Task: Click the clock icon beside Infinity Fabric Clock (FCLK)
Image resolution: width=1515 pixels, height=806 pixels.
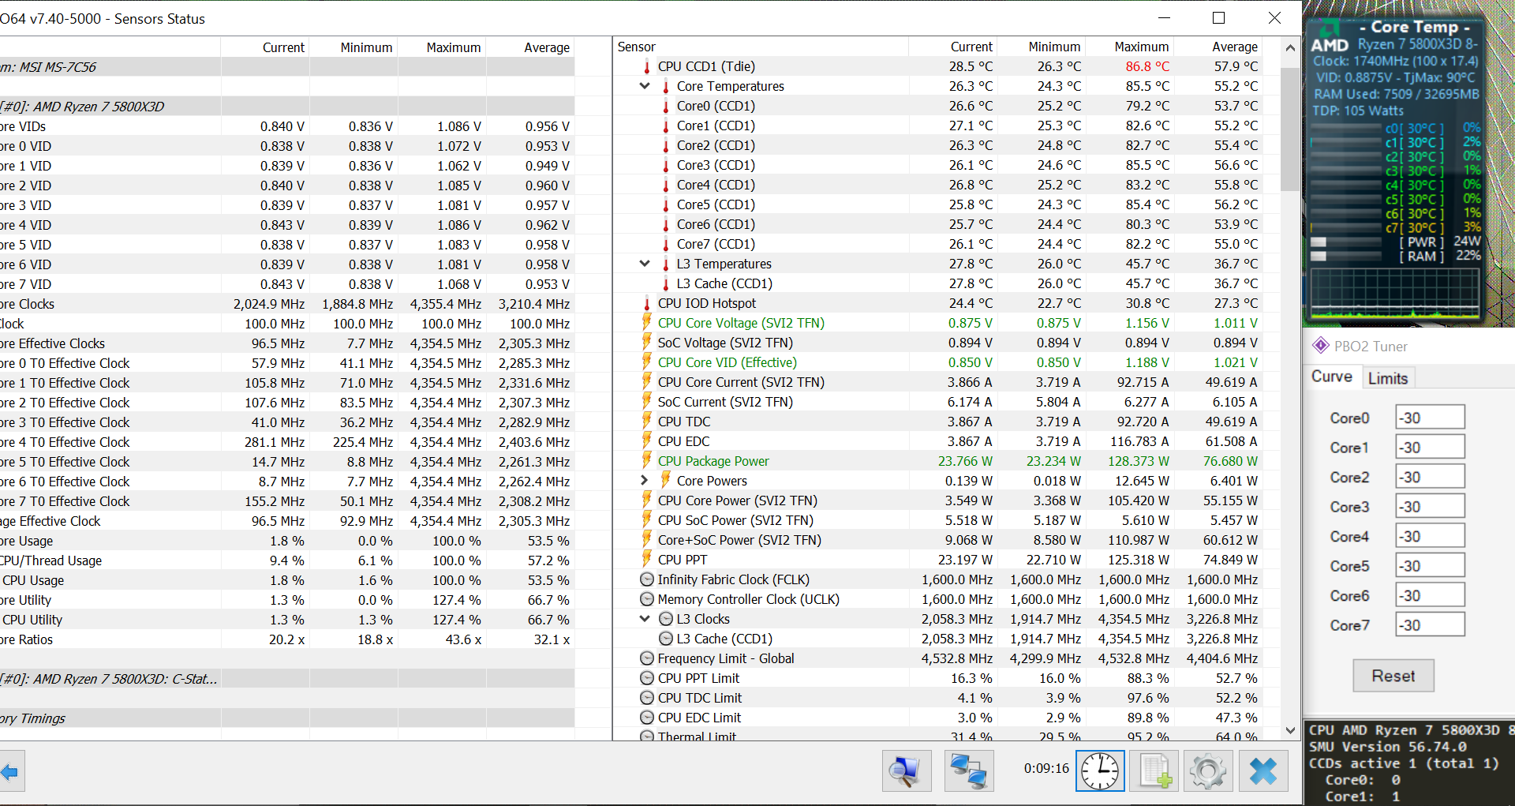Action: pos(647,579)
